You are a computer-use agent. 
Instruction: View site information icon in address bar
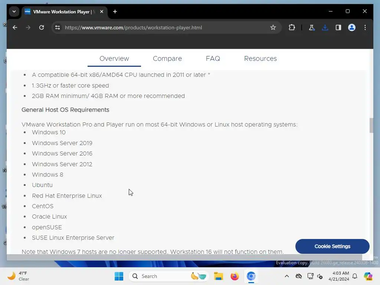coord(58,27)
